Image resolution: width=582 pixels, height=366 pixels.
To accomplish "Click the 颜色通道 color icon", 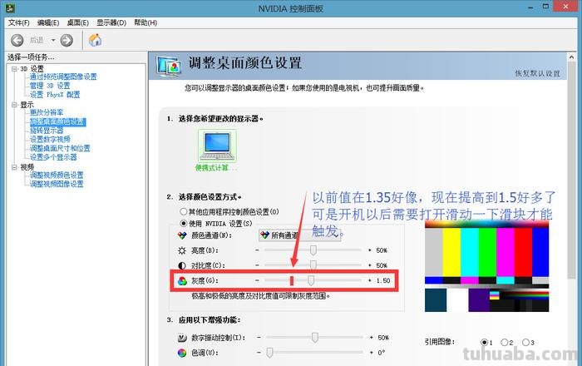I will click(182, 235).
